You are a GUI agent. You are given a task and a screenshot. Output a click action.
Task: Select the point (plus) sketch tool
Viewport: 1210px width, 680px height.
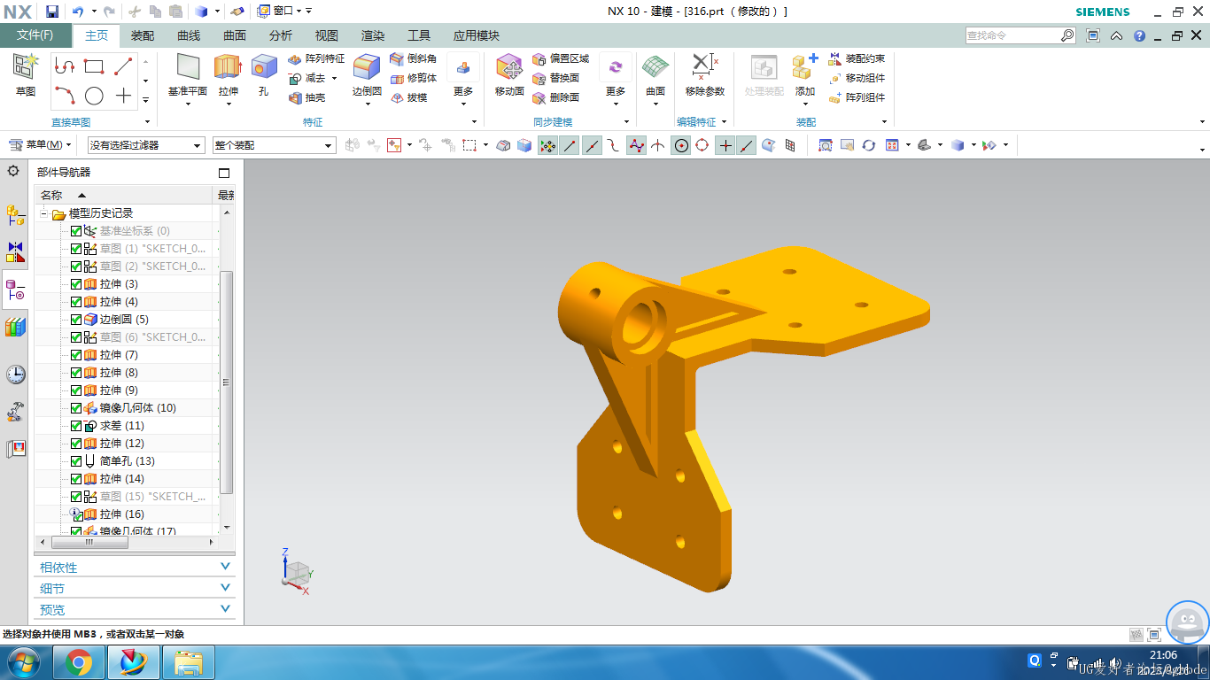[123, 96]
